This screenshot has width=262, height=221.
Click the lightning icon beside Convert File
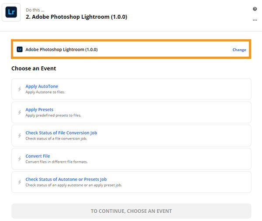20,159
